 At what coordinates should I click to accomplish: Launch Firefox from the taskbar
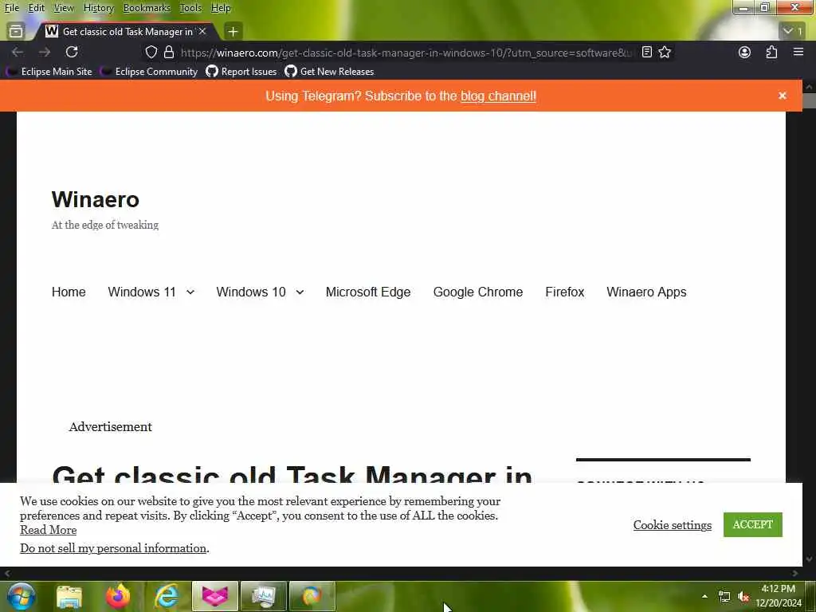coord(118,596)
